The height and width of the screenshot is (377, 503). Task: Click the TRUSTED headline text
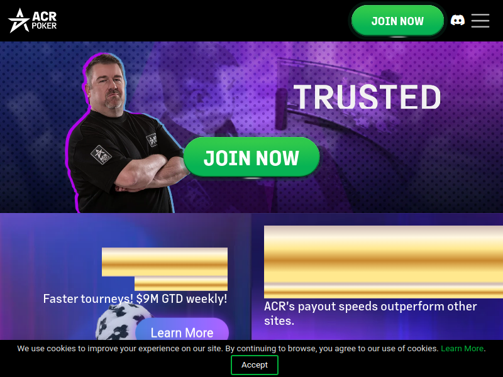tap(367, 97)
